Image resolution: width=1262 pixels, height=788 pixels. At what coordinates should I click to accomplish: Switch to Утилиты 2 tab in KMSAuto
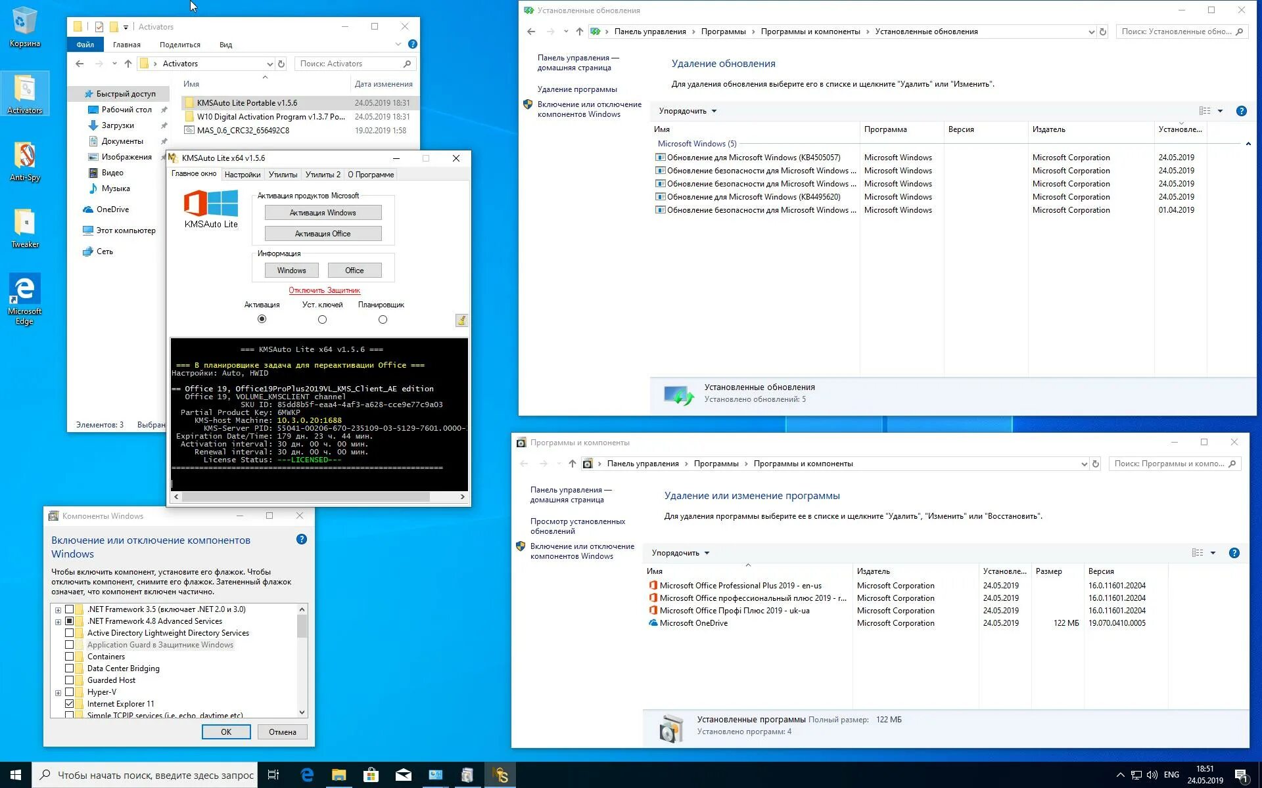323,175
